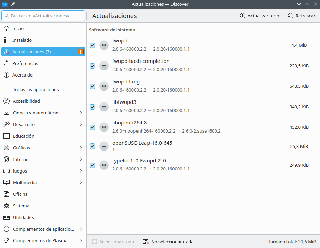Click the Accesibilidad category icon
Image resolution: width=320 pixels, height=248 pixels.
[x=6, y=101]
